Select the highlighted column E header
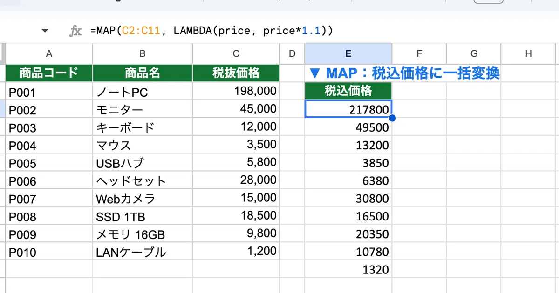The image size is (559, 293). (348, 53)
